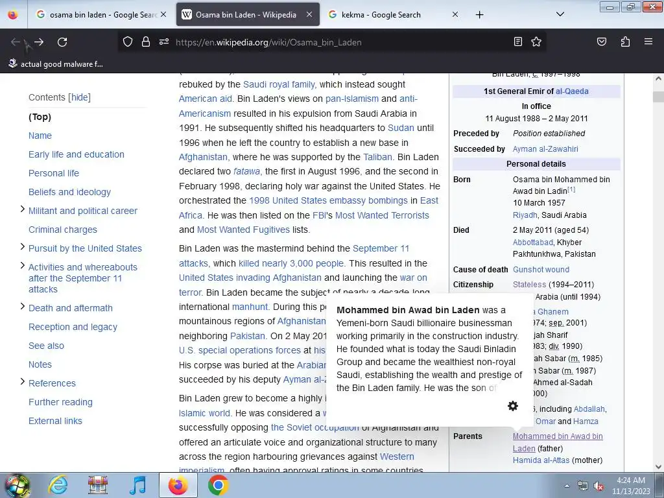Hide the Contents sidebar
664x498 pixels.
(x=80, y=97)
